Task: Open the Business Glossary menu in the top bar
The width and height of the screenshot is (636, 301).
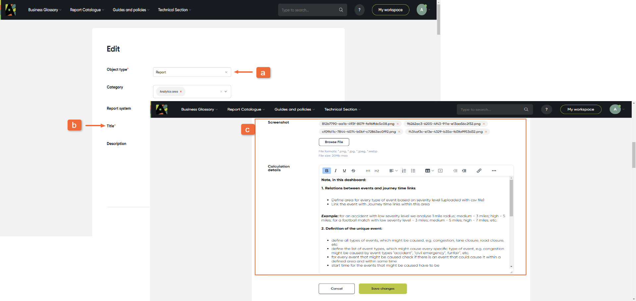Action: (45, 10)
